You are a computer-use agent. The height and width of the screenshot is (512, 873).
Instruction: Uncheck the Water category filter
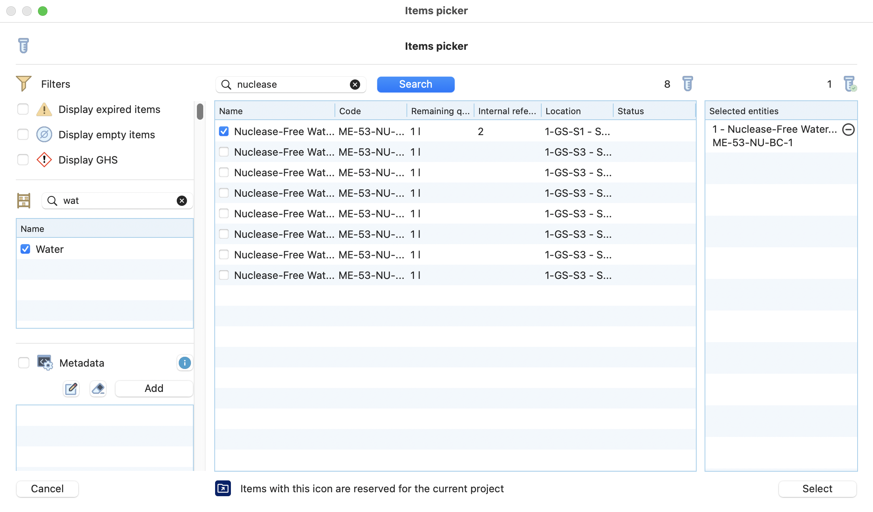point(25,249)
